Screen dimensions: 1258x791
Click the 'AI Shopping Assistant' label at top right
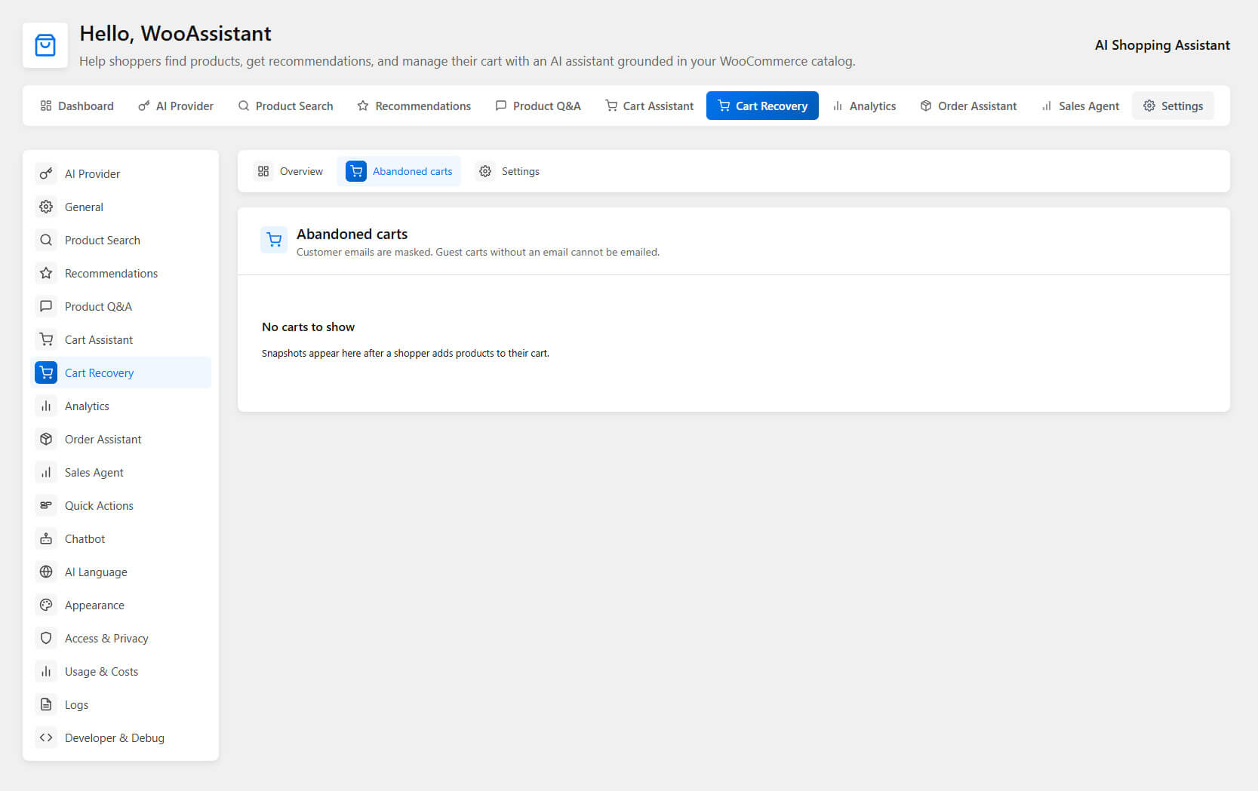pyautogui.click(x=1162, y=45)
